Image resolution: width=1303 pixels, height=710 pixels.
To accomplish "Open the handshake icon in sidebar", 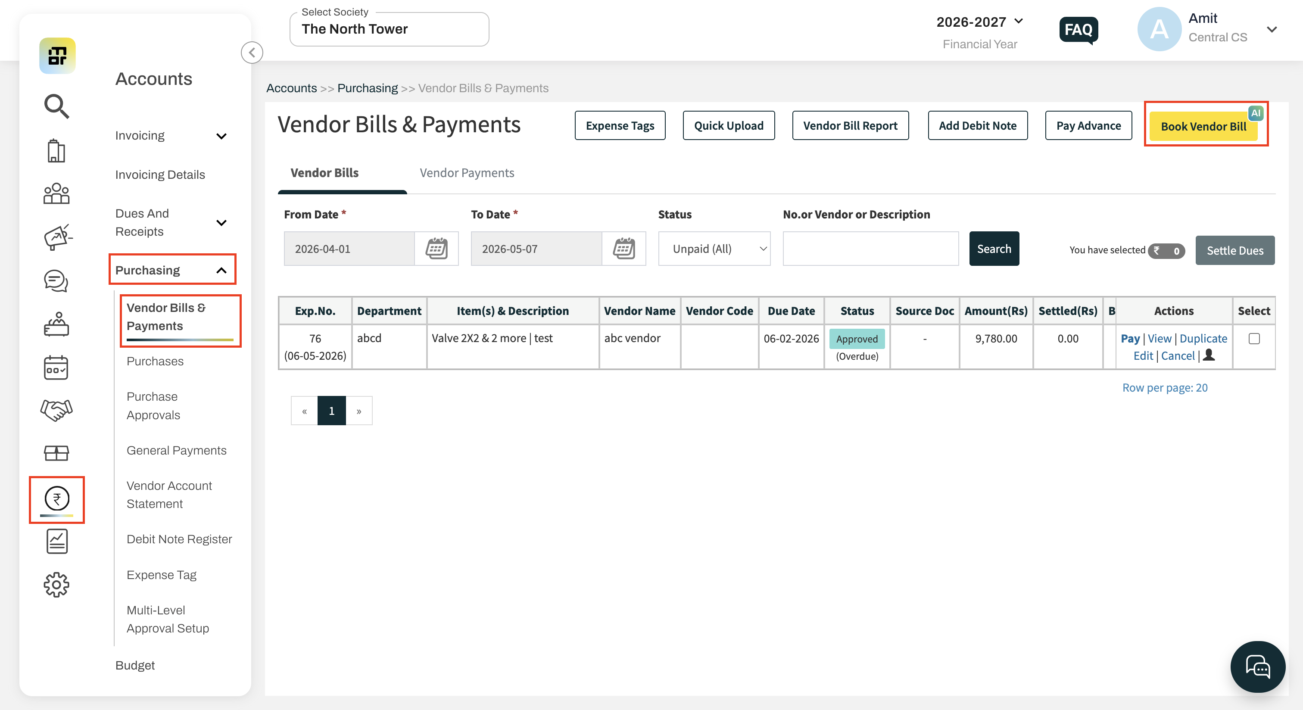I will click(56, 410).
